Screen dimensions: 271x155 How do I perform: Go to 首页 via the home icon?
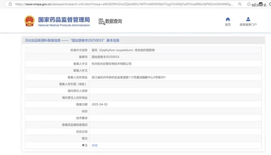coord(228,19)
